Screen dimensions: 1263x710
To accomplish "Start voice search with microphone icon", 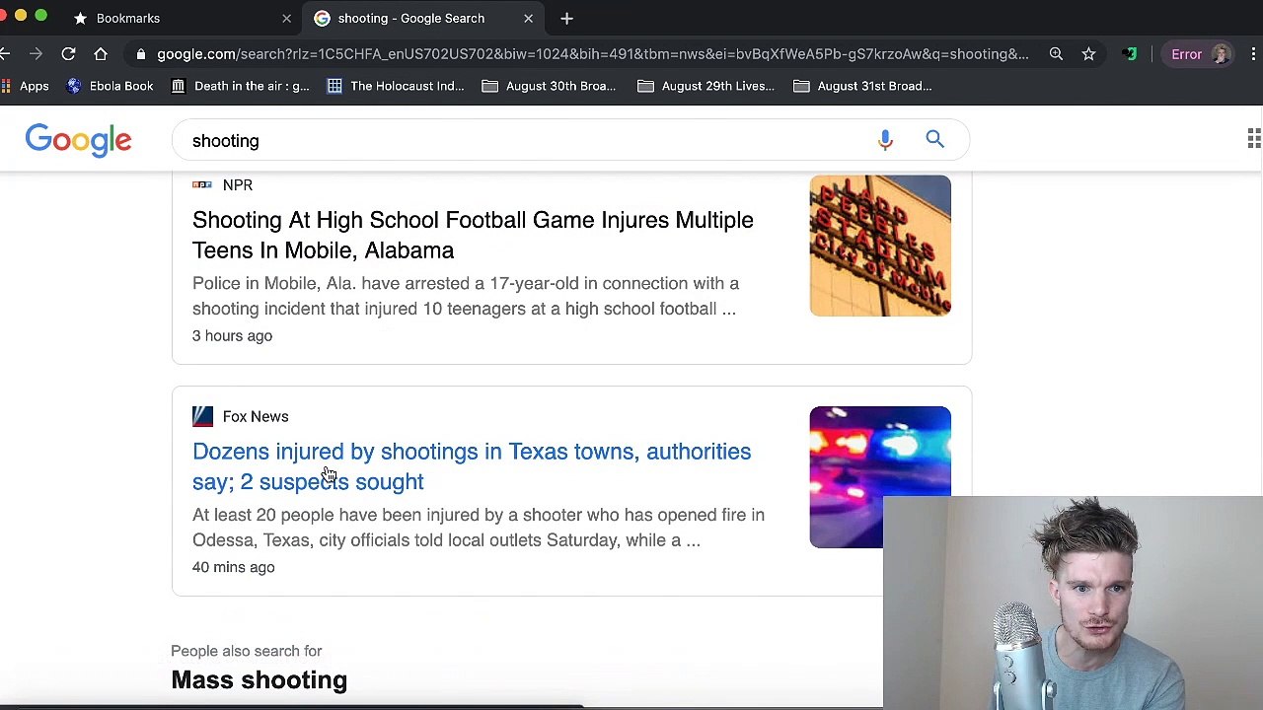I will [x=885, y=140].
